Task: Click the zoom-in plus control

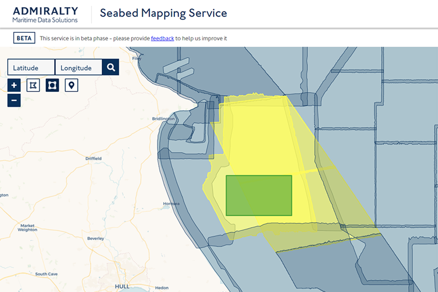Action: (x=14, y=85)
